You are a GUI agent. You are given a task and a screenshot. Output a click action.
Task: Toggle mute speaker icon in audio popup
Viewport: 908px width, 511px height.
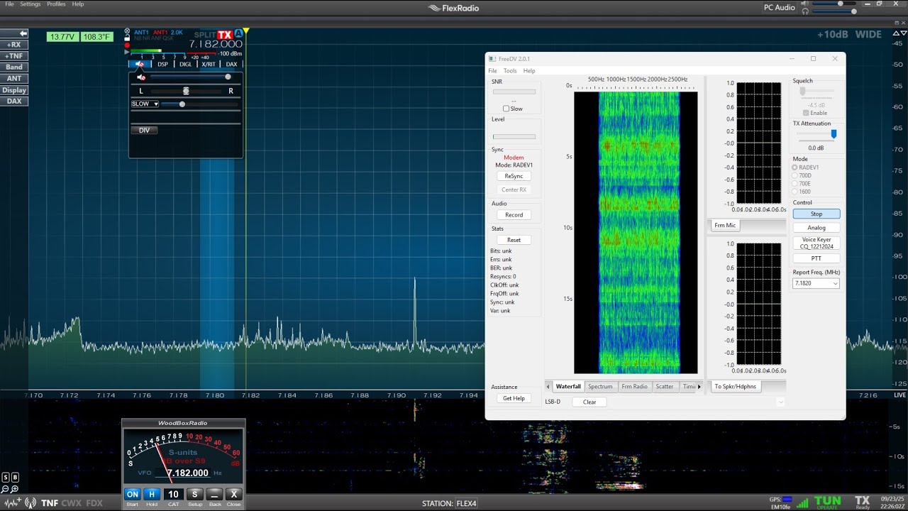[x=140, y=77]
